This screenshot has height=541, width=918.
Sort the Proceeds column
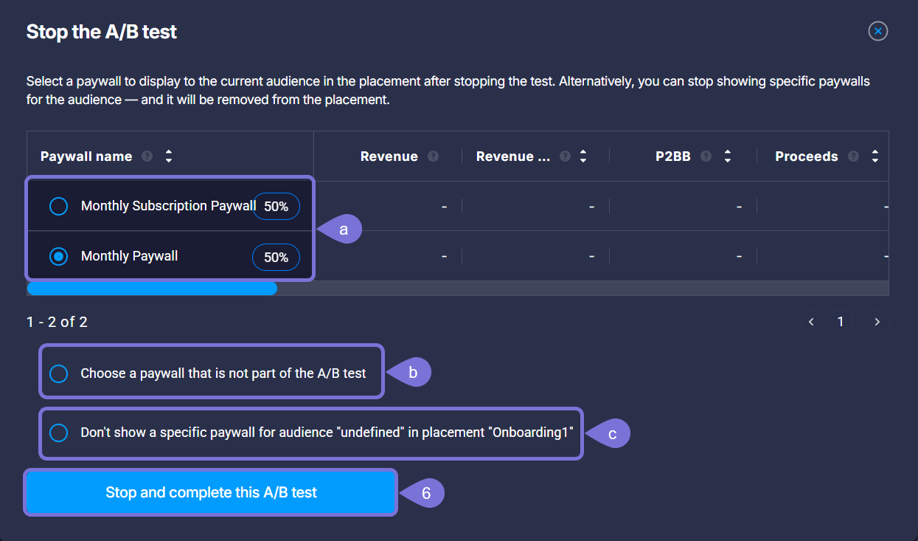875,156
